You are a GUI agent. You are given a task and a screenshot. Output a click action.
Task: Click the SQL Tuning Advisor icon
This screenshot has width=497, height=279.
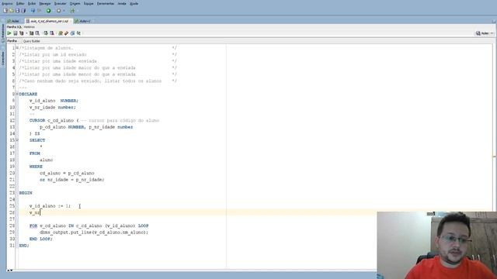point(37,33)
